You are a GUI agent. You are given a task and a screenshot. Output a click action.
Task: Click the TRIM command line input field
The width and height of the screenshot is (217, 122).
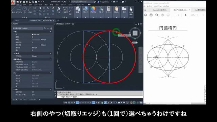click(100, 97)
